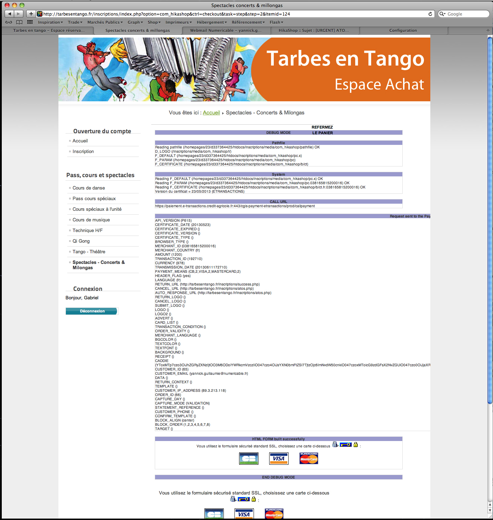Select the CB card below End Debug Mode
493x520 pixels.
click(214, 514)
